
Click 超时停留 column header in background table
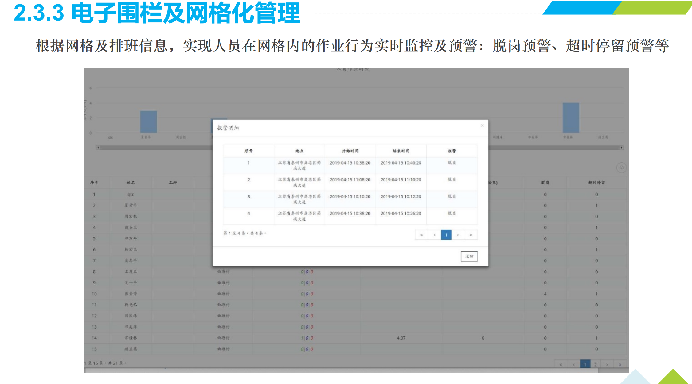coord(596,182)
